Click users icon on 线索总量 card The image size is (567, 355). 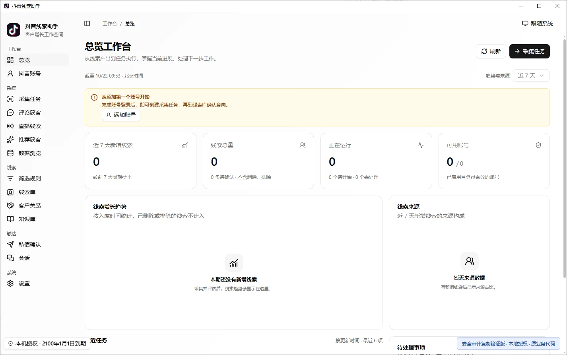303,145
